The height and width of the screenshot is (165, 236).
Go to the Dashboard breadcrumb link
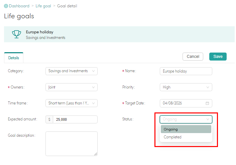point(19,6)
